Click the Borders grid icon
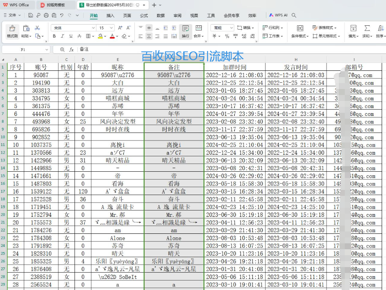Image resolution: width=386 pixels, height=290 pixels. tap(88, 36)
